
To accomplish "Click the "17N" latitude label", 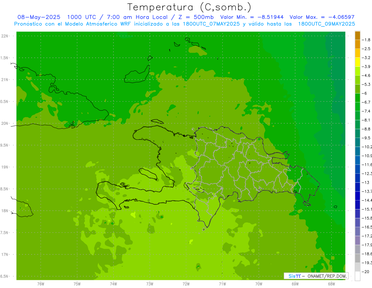I will (5, 255).
